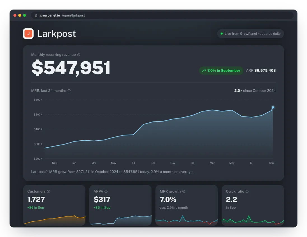This screenshot has width=307, height=237.
Task: Click the lock icon in address bar
Action: point(36,15)
